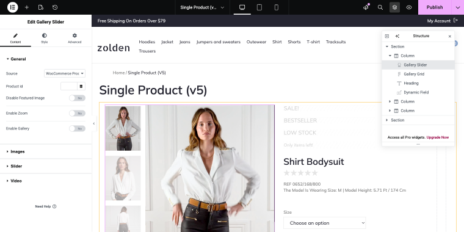Collapse the first Column in Structure
The image size is (464, 232).
click(390, 56)
